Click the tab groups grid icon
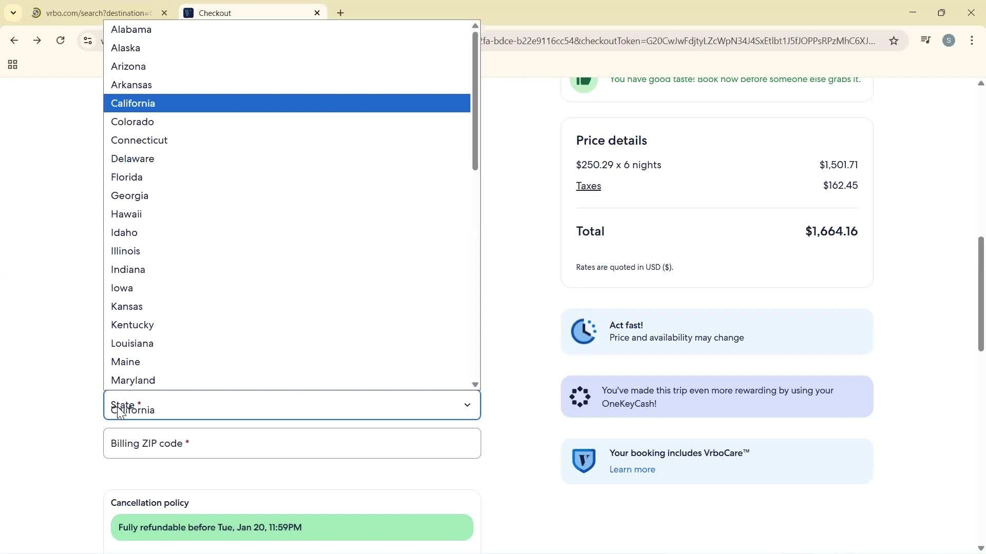Image resolution: width=986 pixels, height=554 pixels. click(x=12, y=65)
